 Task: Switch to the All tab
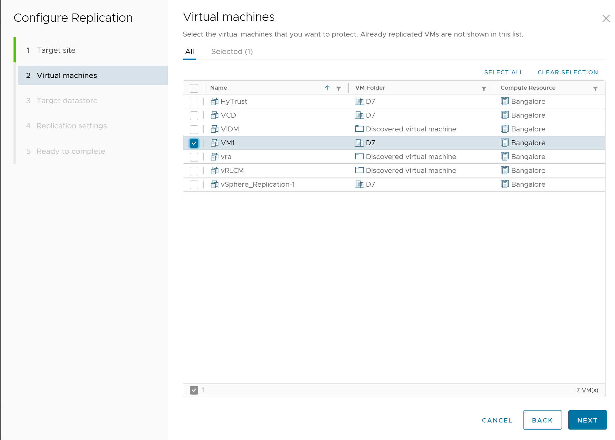point(189,51)
